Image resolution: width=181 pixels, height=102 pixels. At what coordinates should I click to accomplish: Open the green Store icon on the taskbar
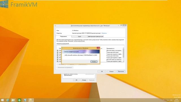19,100
